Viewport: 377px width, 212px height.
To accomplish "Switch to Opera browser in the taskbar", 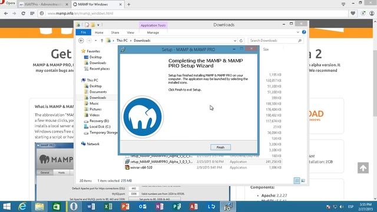I will 74,207.
